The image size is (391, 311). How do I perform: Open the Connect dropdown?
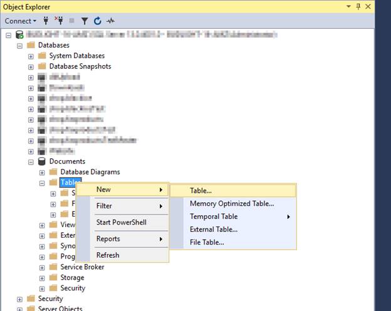tap(20, 21)
